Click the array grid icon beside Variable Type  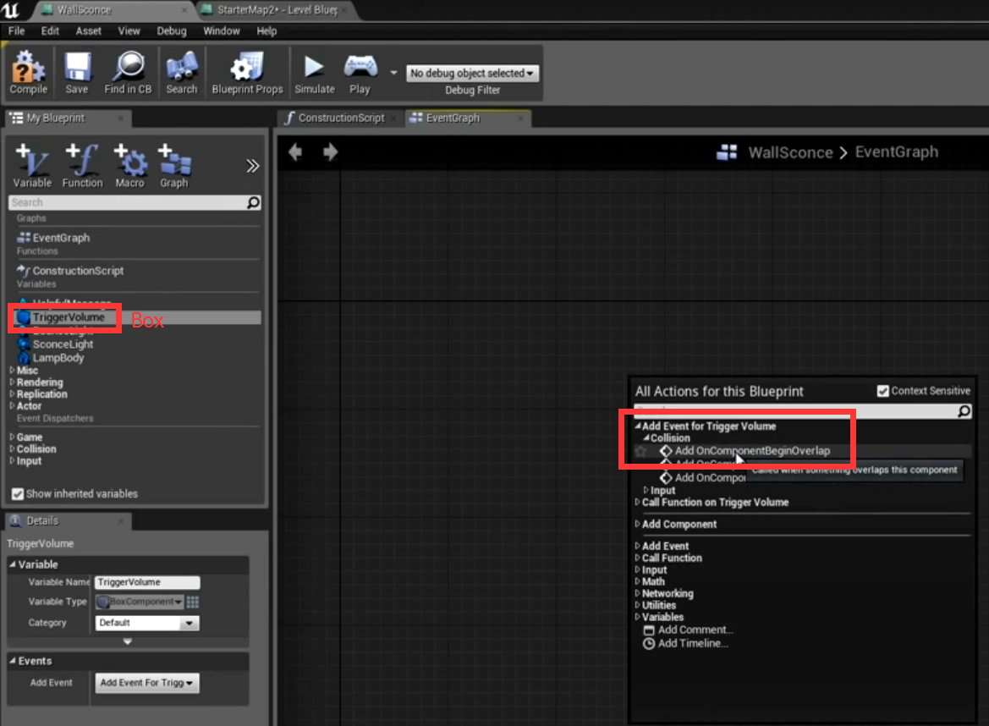pos(192,602)
